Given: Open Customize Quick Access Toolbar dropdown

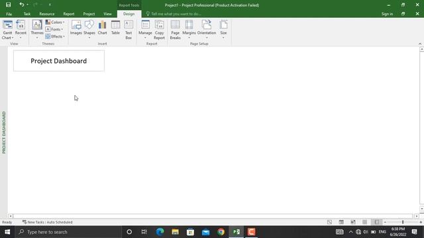Looking at the screenshot, I should click(x=50, y=5).
